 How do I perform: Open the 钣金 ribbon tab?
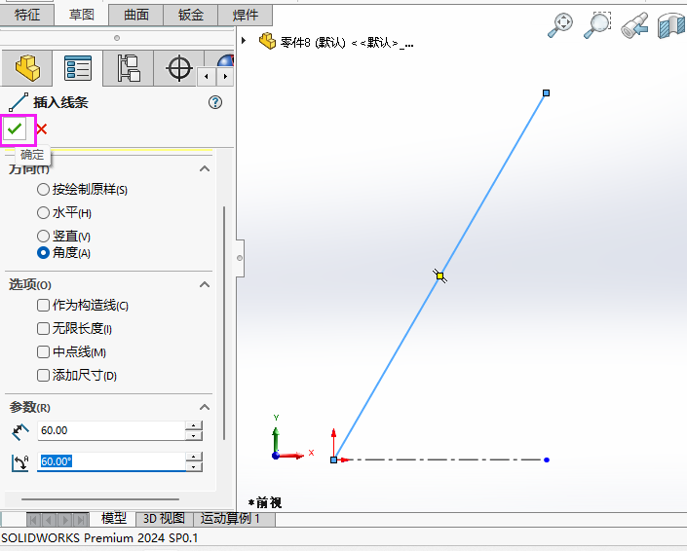[191, 15]
